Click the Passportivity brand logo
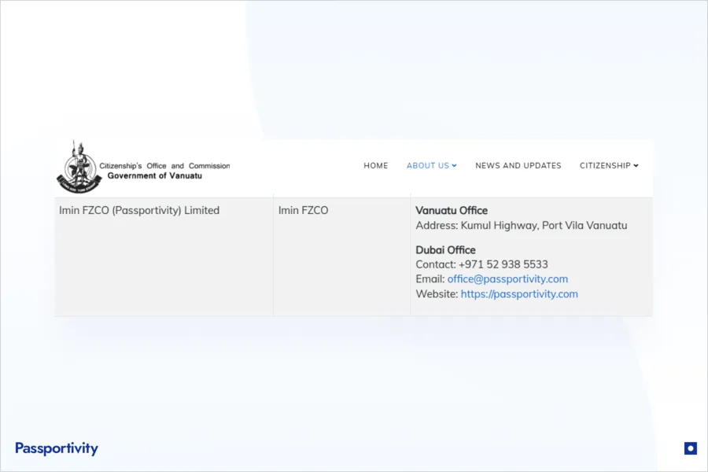This screenshot has width=708, height=472. pyautogui.click(x=57, y=448)
